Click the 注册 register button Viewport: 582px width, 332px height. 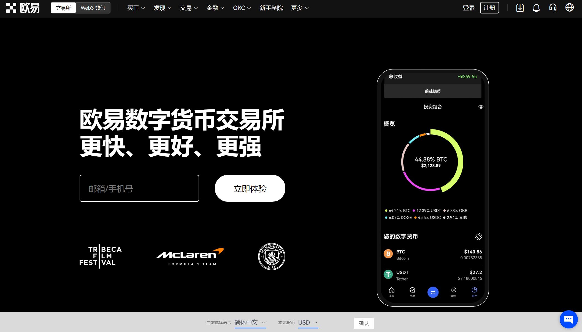click(490, 8)
